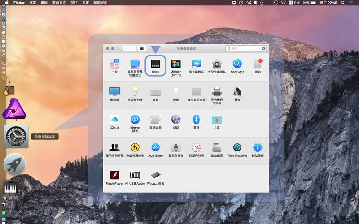Viewport: 359px width, 224px height.
Task: Click 系統偏好設定 gear icon in Dock
Action: coord(16,137)
